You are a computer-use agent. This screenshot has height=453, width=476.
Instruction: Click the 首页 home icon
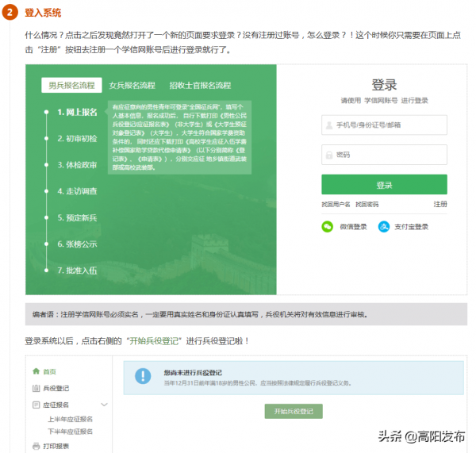(36, 371)
